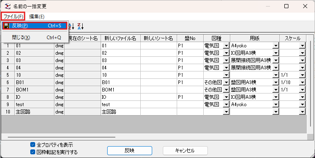Click the 名前の一括変更 title text
Screen dimensions: 315x158
(30, 6)
